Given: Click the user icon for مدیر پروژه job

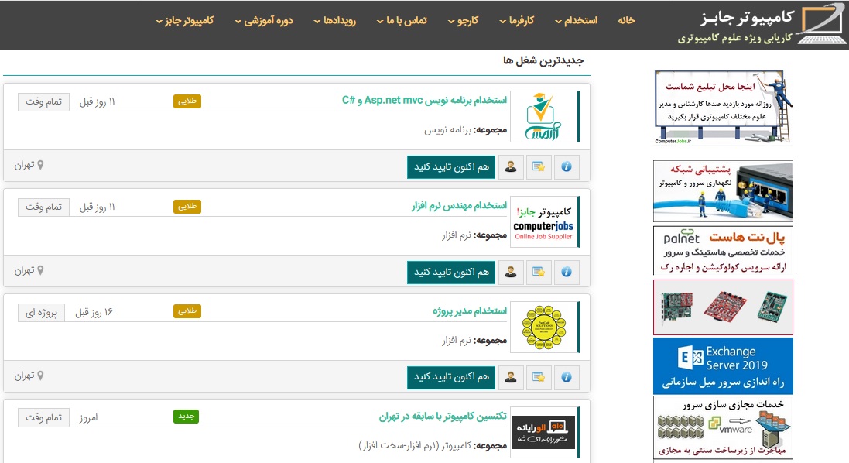Looking at the screenshot, I should point(511,377).
